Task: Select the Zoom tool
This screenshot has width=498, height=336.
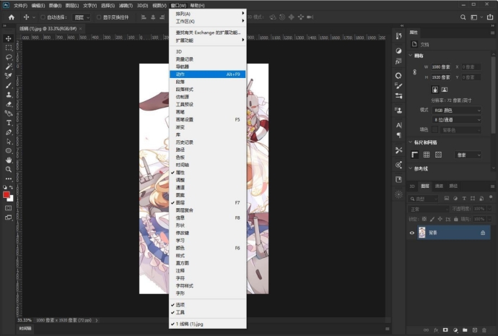Action: coord(9,169)
